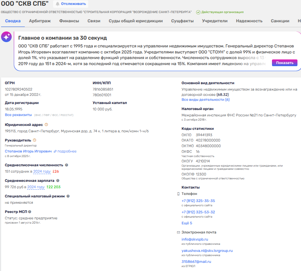Open the Учредители tab
This screenshot has width=301, height=271.
pos(215,21)
